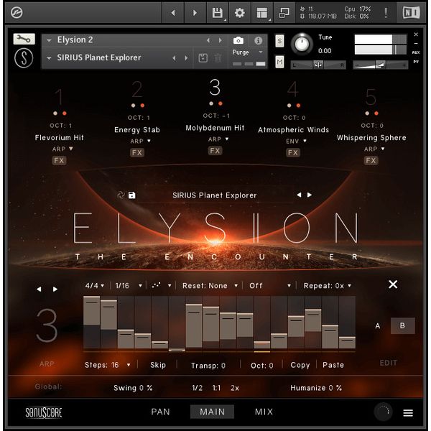431x431 pixels.
Task: Toggle FX for Molybdenum Hit
Action: pyautogui.click(x=215, y=151)
